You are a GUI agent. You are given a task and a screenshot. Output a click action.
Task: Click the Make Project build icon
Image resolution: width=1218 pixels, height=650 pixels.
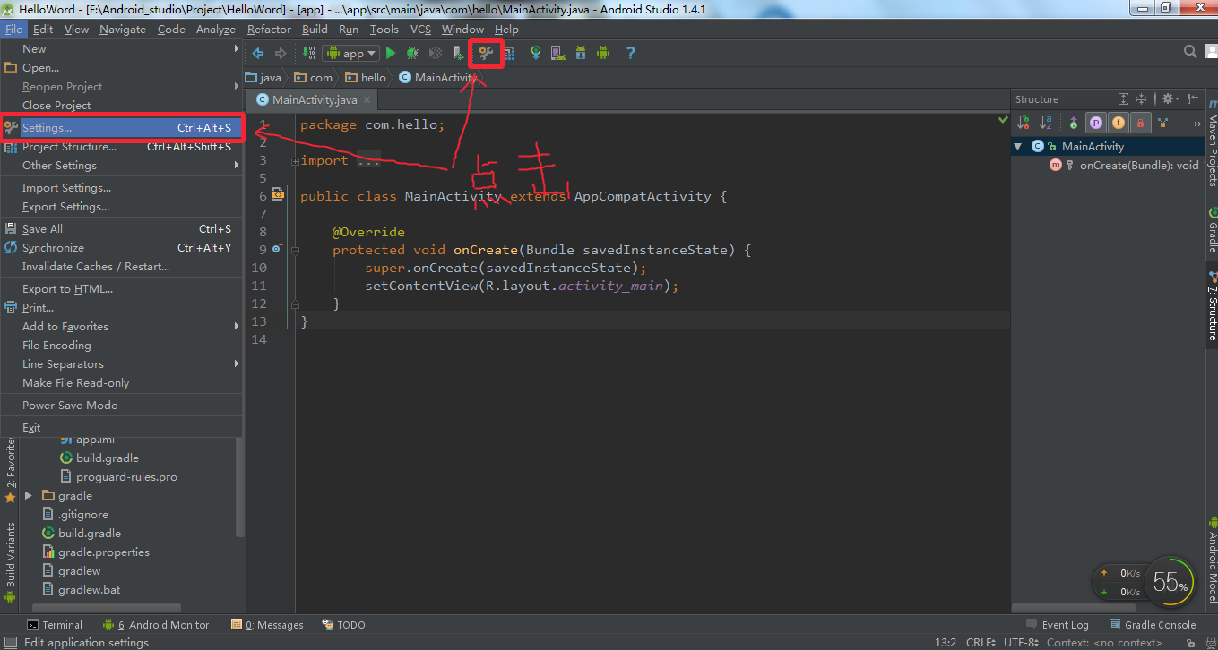(309, 54)
